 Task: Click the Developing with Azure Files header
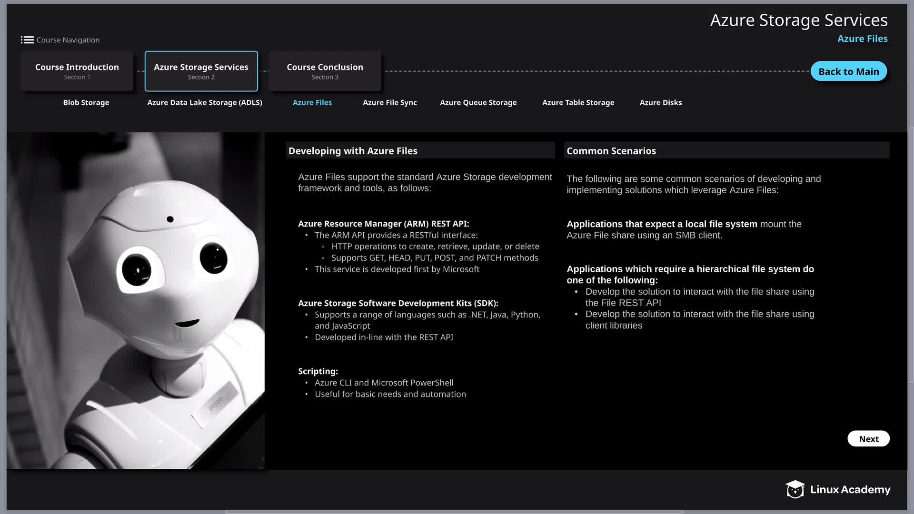(353, 151)
